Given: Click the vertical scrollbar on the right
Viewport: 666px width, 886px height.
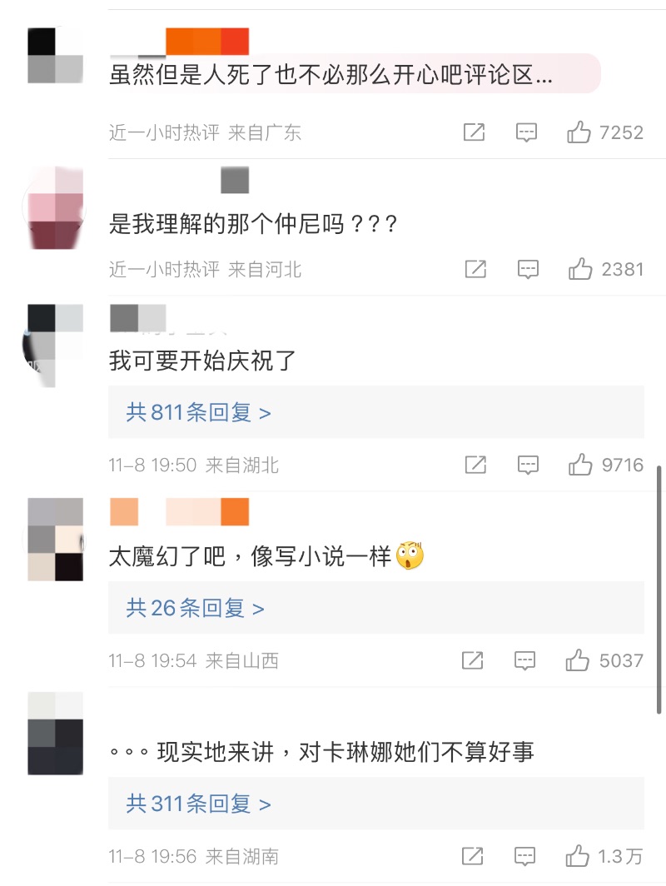Looking at the screenshot, I should click(659, 590).
